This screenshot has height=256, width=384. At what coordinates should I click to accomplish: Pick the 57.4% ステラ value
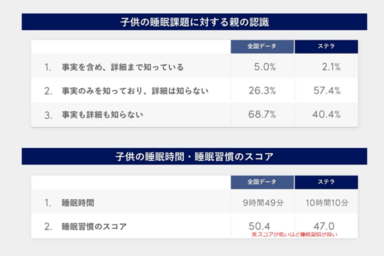coord(327,91)
